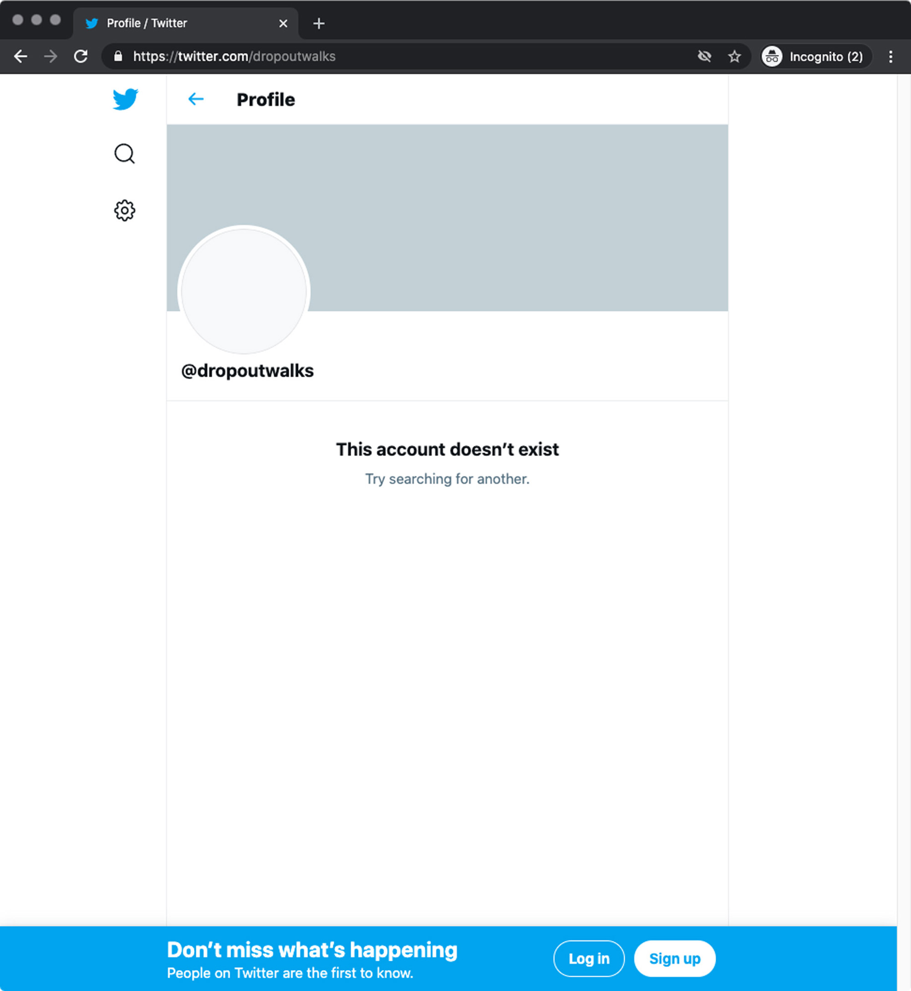The height and width of the screenshot is (991, 911).
Task: Open the Incognito profile indicator
Action: click(x=816, y=56)
